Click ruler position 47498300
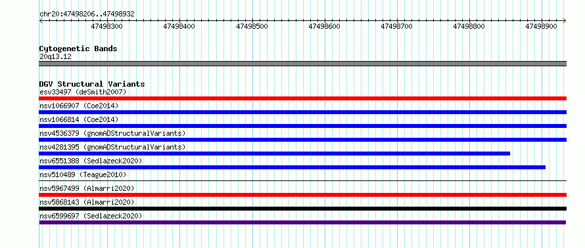 tap(106, 26)
